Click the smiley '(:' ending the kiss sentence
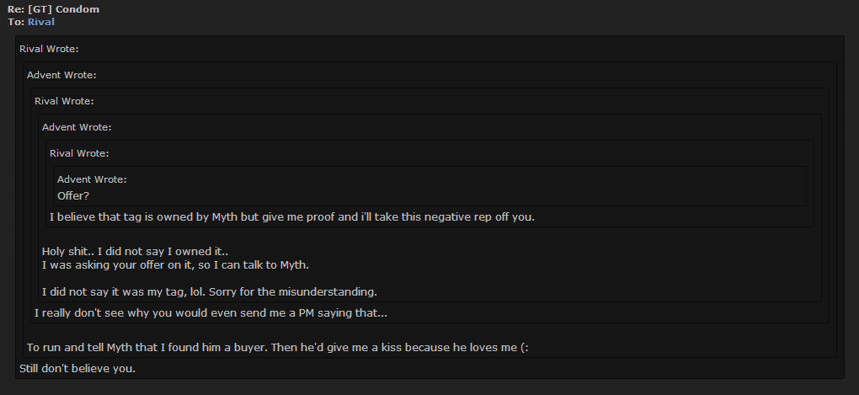The image size is (859, 395). (524, 347)
